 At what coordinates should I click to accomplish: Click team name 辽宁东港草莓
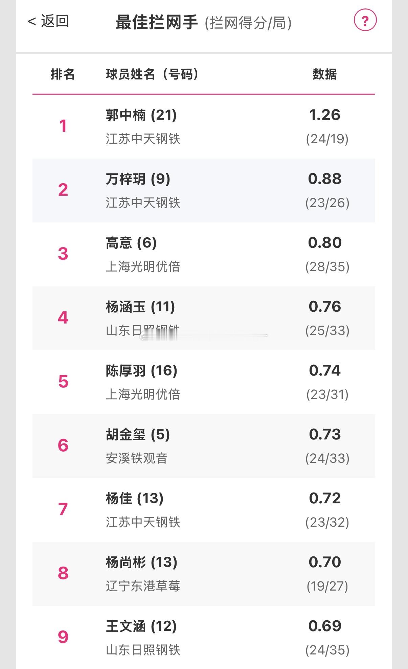[x=143, y=586]
